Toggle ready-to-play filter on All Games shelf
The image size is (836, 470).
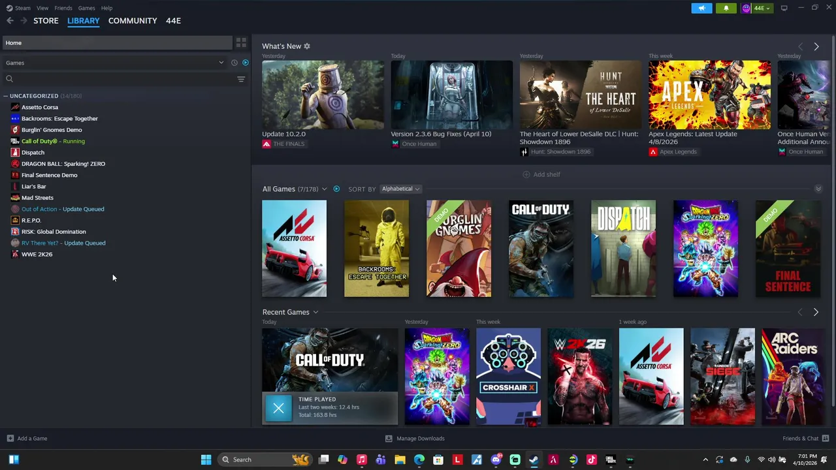click(x=336, y=189)
